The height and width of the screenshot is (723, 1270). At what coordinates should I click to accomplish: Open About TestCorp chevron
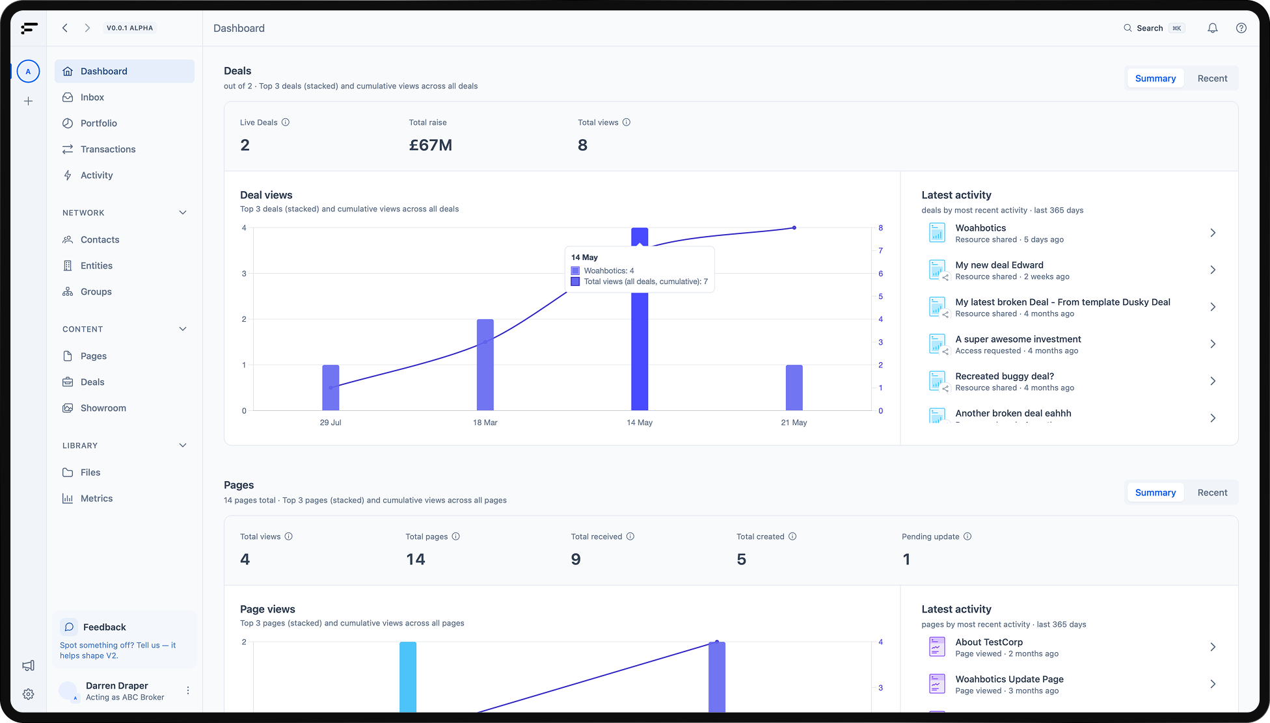click(1213, 647)
